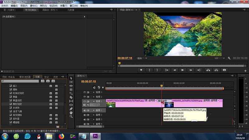This screenshot has height=140, width=249.
Task: Click the Add Marker button in Program monitor
Action: tap(141, 70)
